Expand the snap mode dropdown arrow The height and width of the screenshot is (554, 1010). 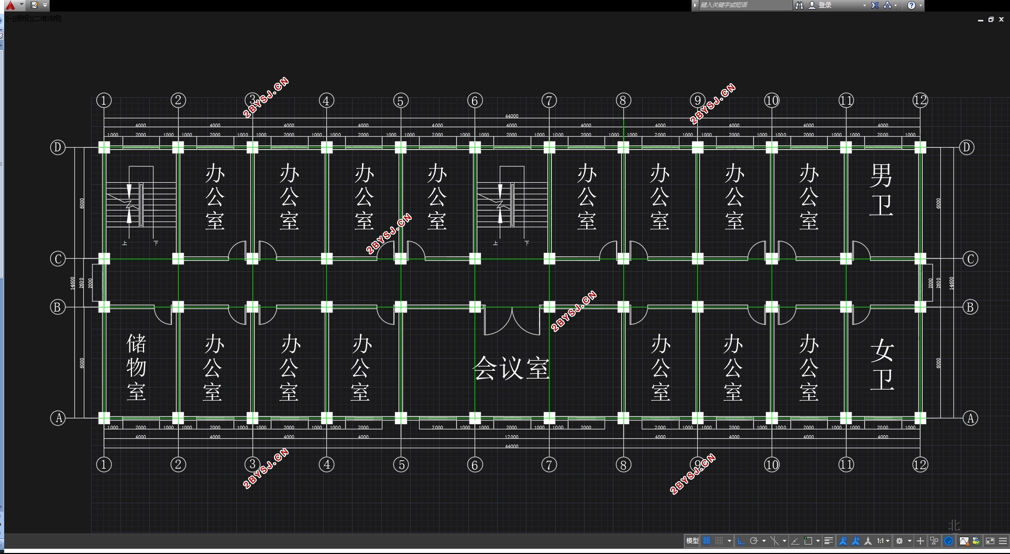(729, 541)
